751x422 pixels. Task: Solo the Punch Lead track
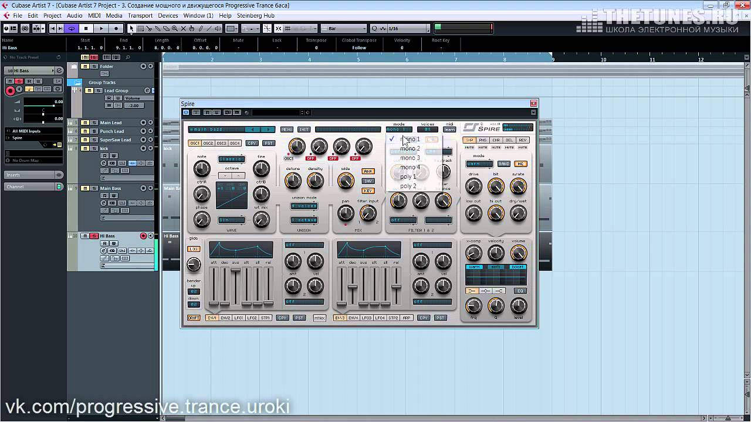point(94,131)
